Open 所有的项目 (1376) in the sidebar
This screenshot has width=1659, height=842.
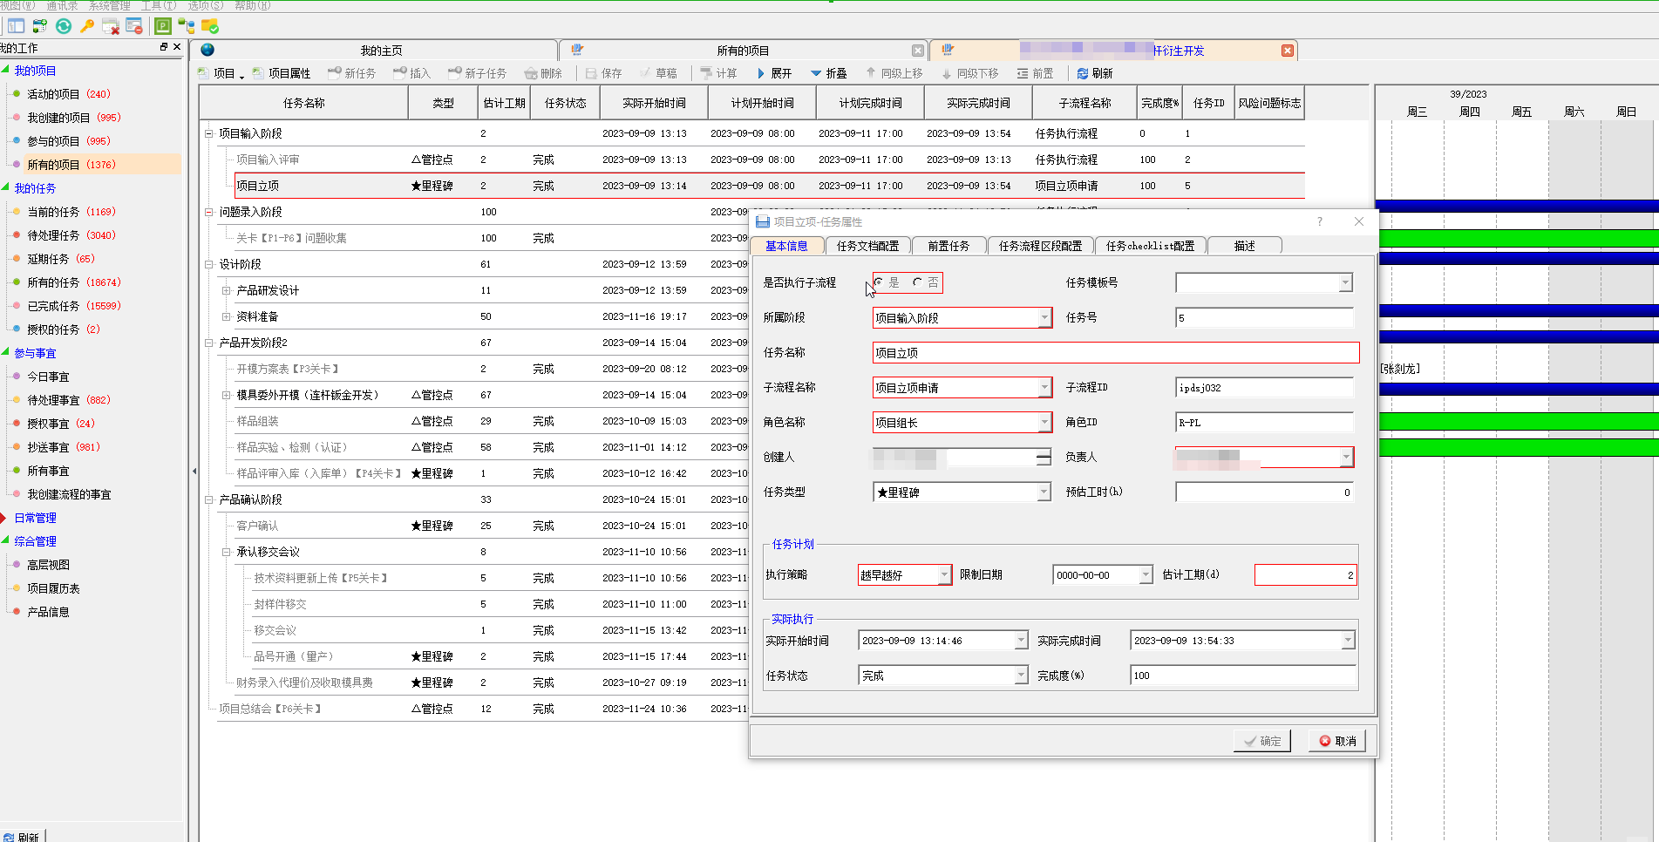(71, 164)
